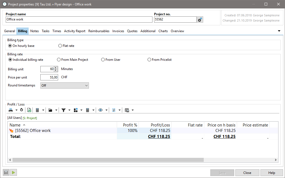
Task: Click the horizontal scrollbar in Profit/Loss table
Action: (108, 160)
